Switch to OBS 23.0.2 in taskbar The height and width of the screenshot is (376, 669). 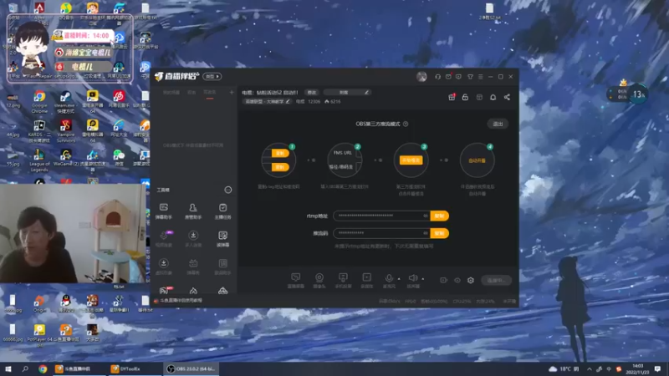192,368
